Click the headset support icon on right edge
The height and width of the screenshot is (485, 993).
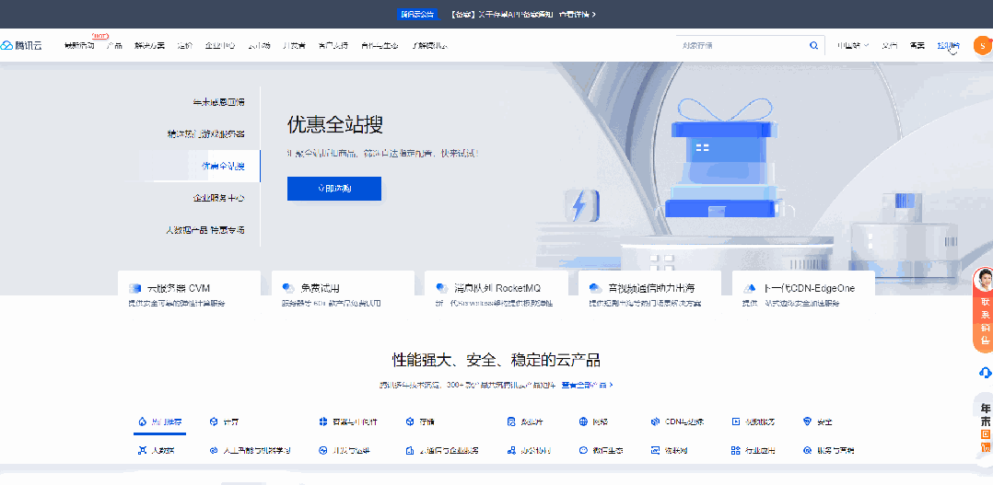click(x=985, y=373)
